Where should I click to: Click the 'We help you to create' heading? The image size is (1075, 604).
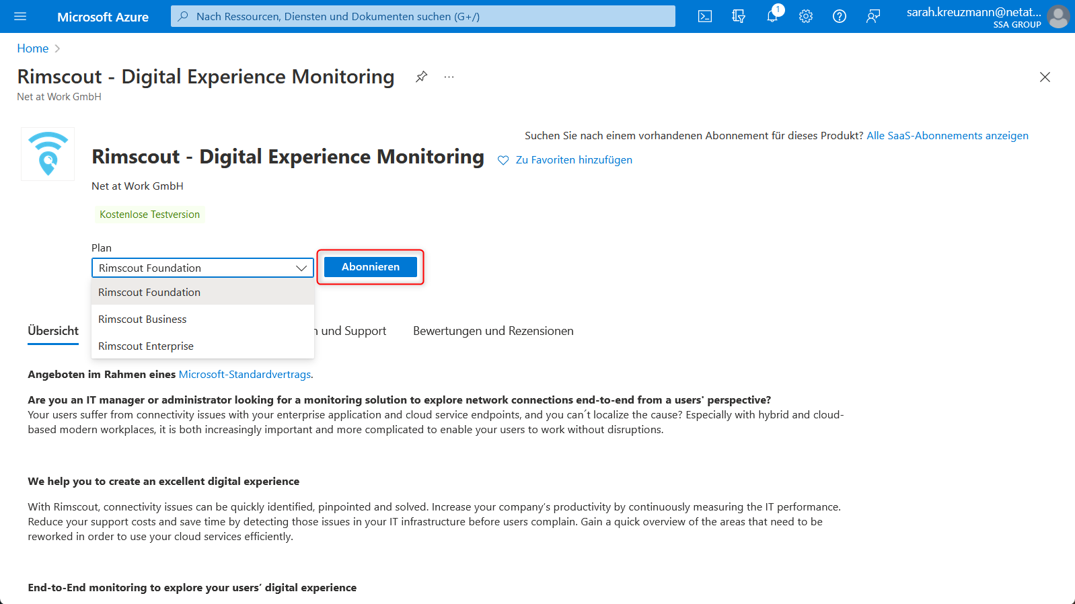[163, 482]
